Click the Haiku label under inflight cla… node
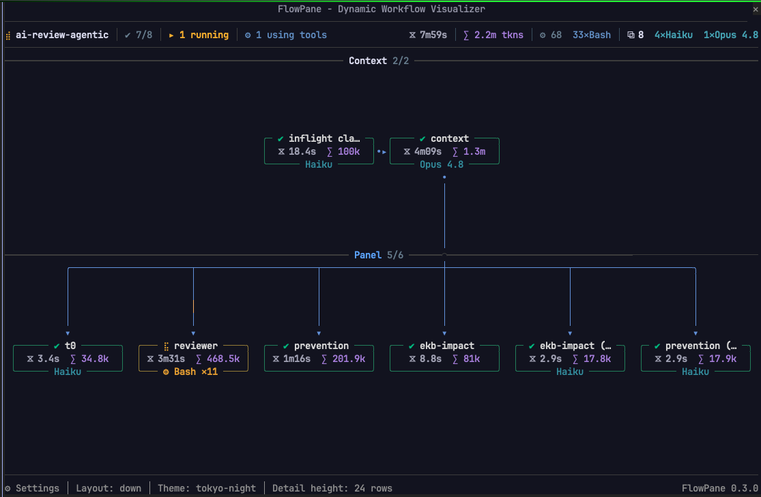This screenshot has height=497, width=761. [319, 164]
